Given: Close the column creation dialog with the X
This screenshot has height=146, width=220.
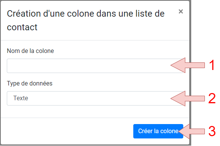Looking at the screenshot, I should click(x=181, y=11).
